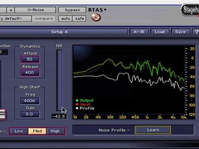Click the High Shelf section label

click(30, 87)
